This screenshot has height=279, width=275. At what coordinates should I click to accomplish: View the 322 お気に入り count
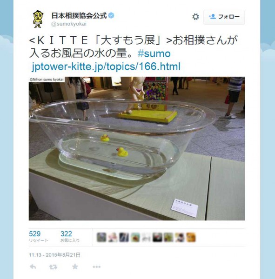coord(70,237)
